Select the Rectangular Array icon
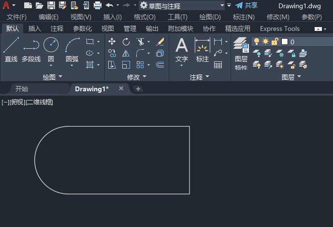This screenshot has height=227, width=333. (140, 65)
